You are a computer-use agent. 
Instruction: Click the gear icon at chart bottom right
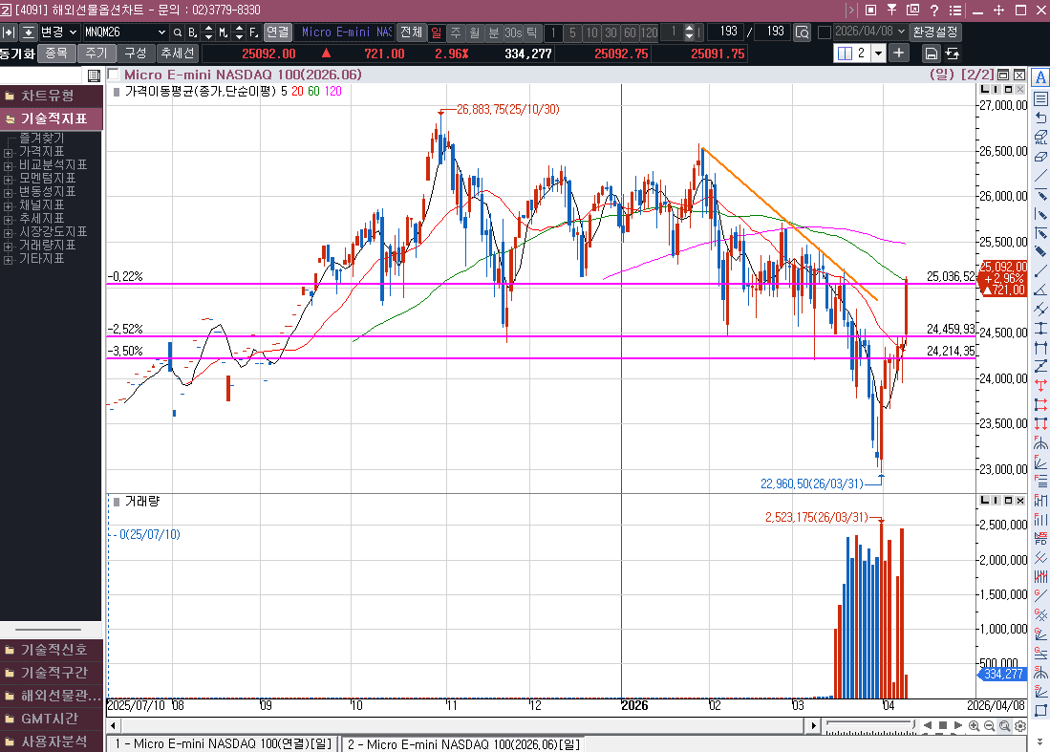tap(1020, 726)
